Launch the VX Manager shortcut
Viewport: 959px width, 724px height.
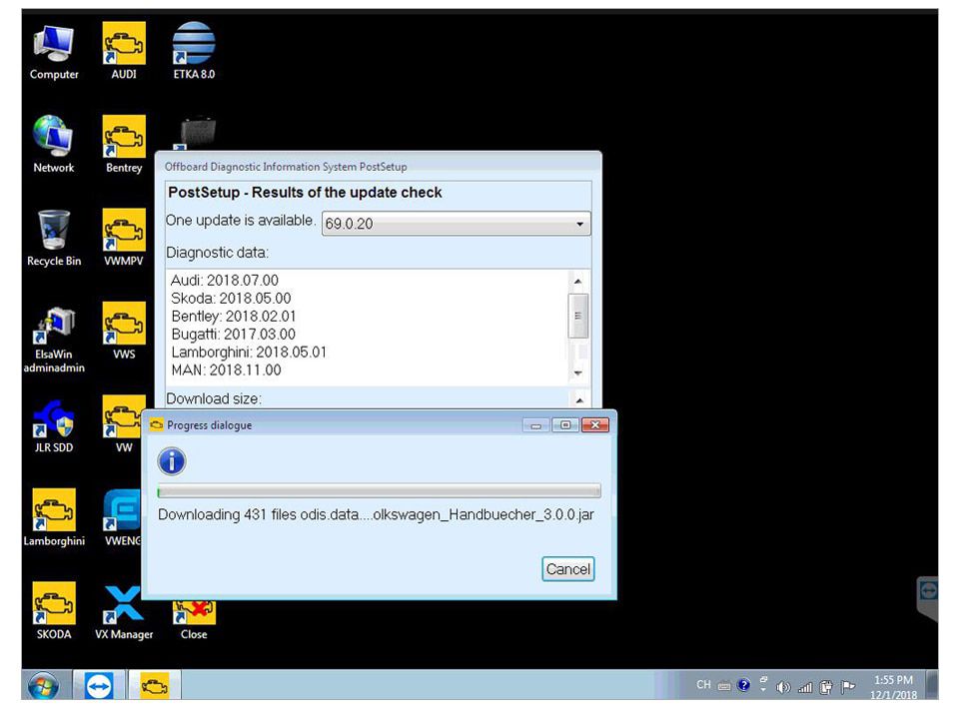click(x=124, y=610)
